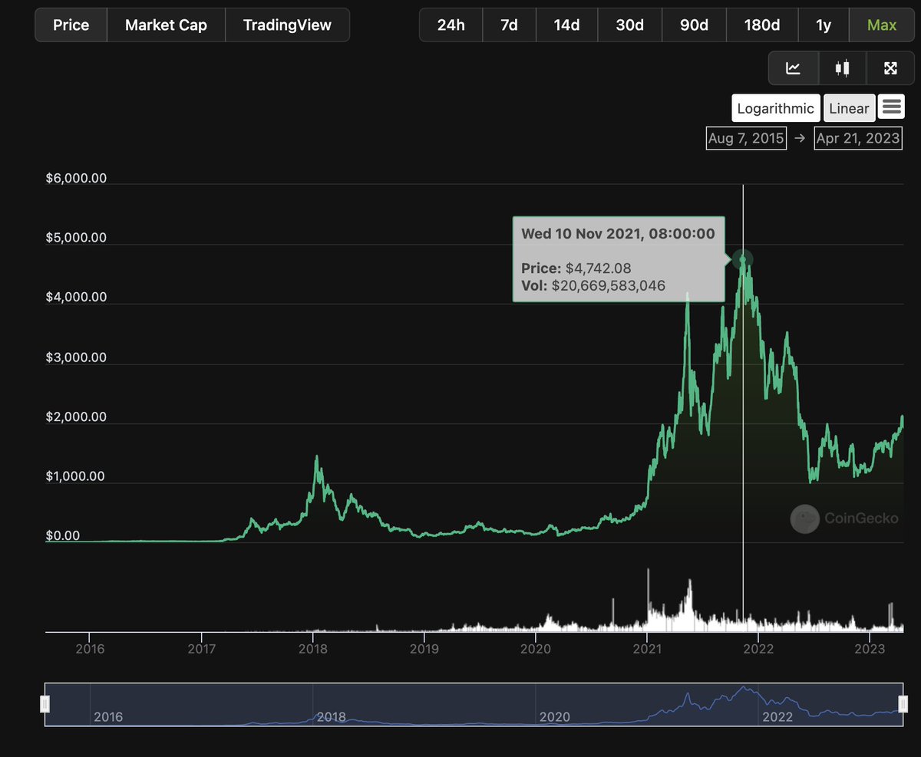Click the highlighted price peak marker

point(742,260)
